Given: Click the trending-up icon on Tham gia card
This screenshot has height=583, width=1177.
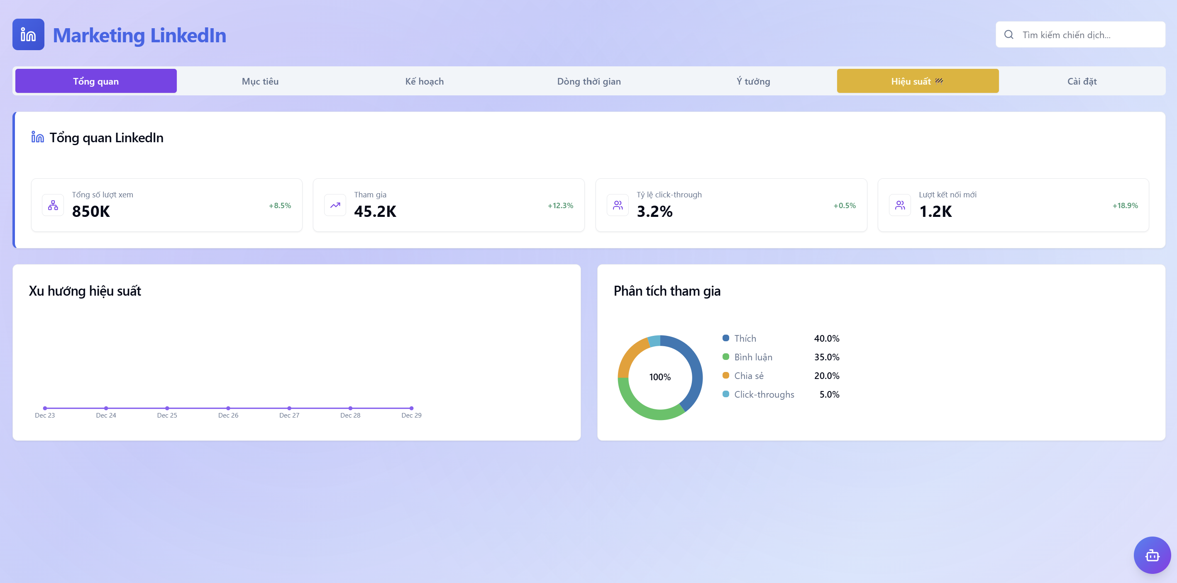Looking at the screenshot, I should (x=335, y=205).
